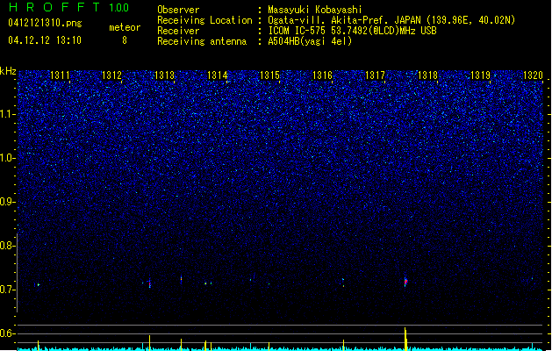Click the 0.7 kHz axis label

pos(7,290)
